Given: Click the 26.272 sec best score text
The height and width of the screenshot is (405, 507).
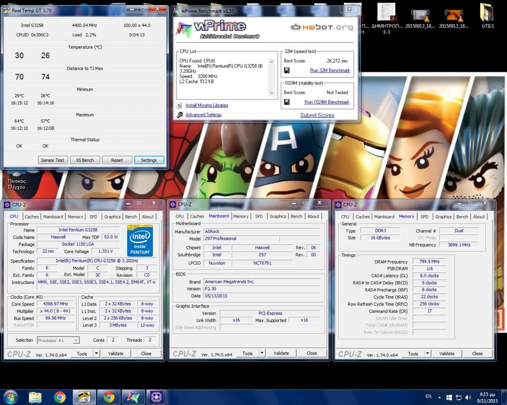Looking at the screenshot, I should pos(337,61).
